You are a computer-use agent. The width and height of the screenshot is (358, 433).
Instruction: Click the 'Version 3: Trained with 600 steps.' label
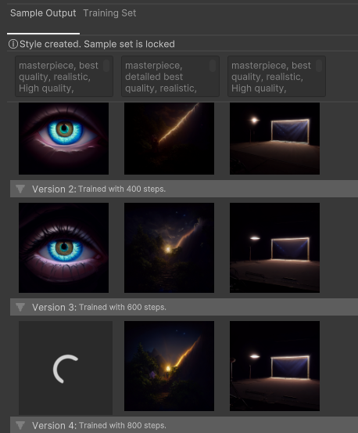click(x=99, y=308)
